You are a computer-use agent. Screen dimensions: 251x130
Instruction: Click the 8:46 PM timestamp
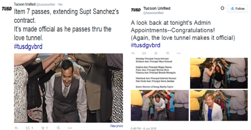coord(143,128)
